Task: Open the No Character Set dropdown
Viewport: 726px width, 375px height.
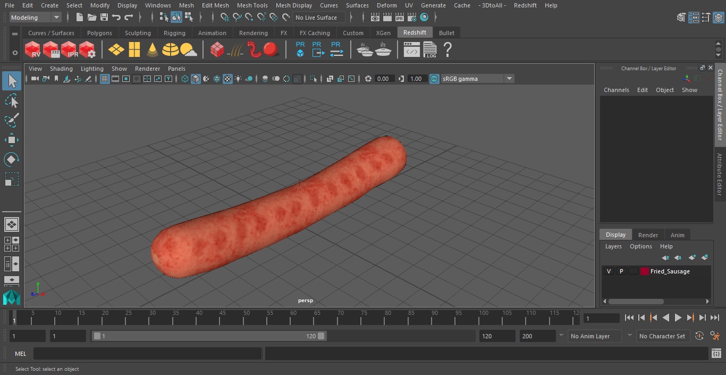Action: point(662,336)
